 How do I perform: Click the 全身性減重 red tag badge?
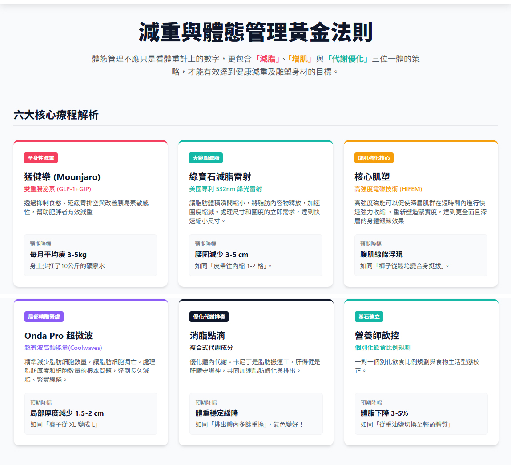[41, 158]
